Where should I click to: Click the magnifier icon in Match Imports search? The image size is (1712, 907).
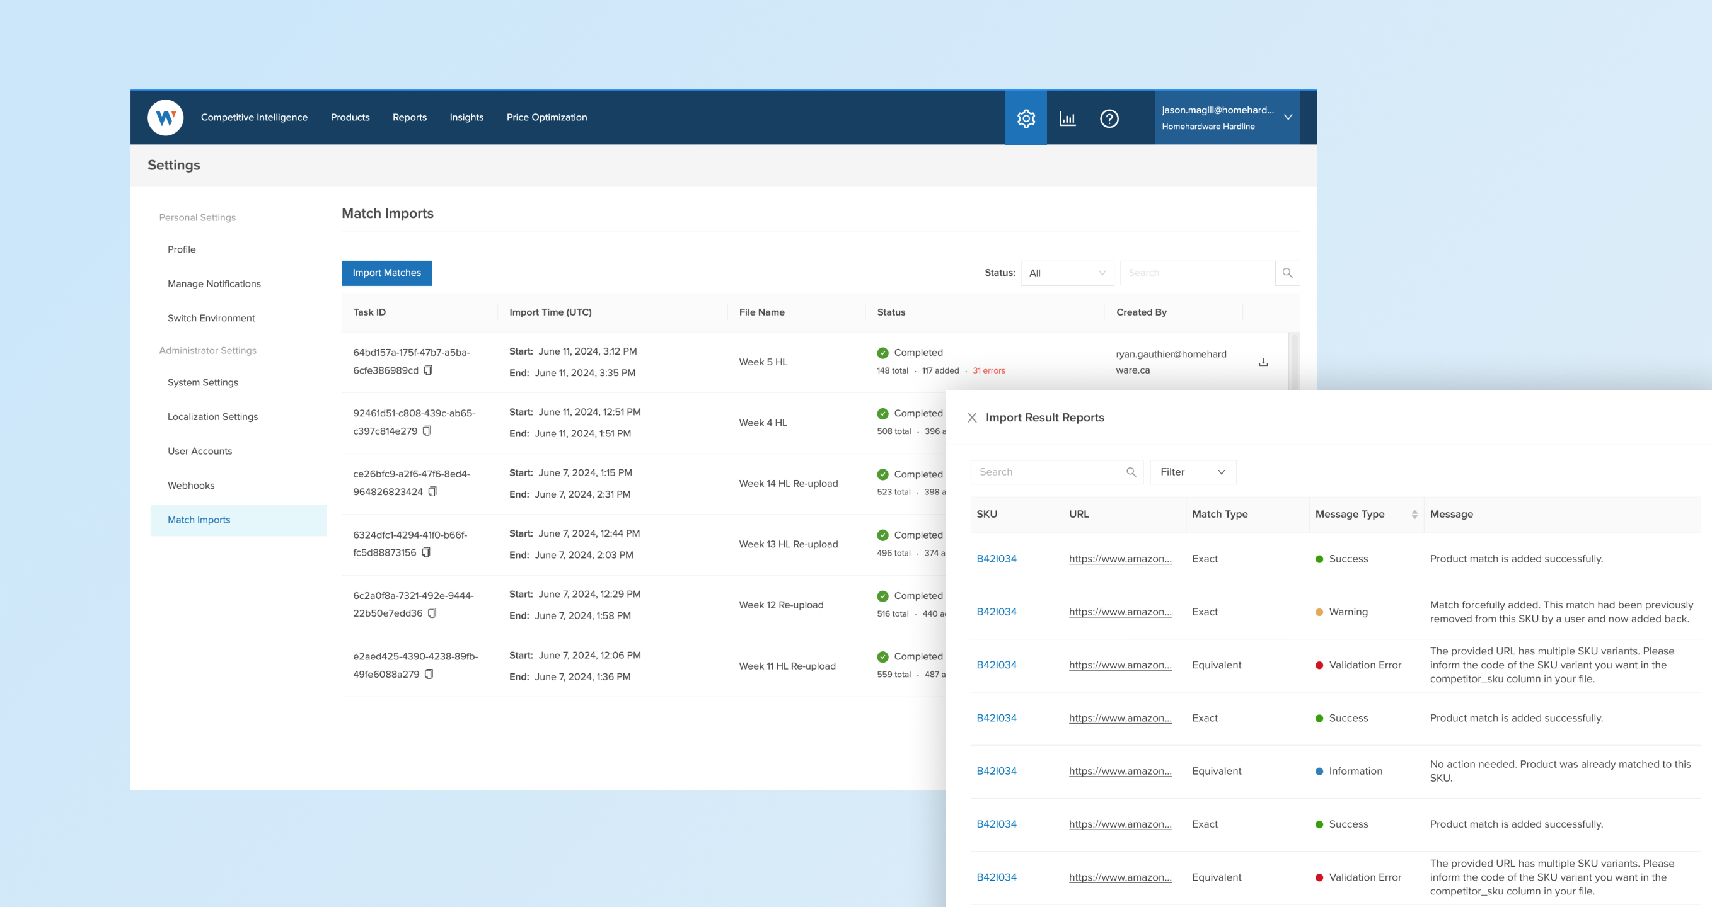tap(1287, 273)
